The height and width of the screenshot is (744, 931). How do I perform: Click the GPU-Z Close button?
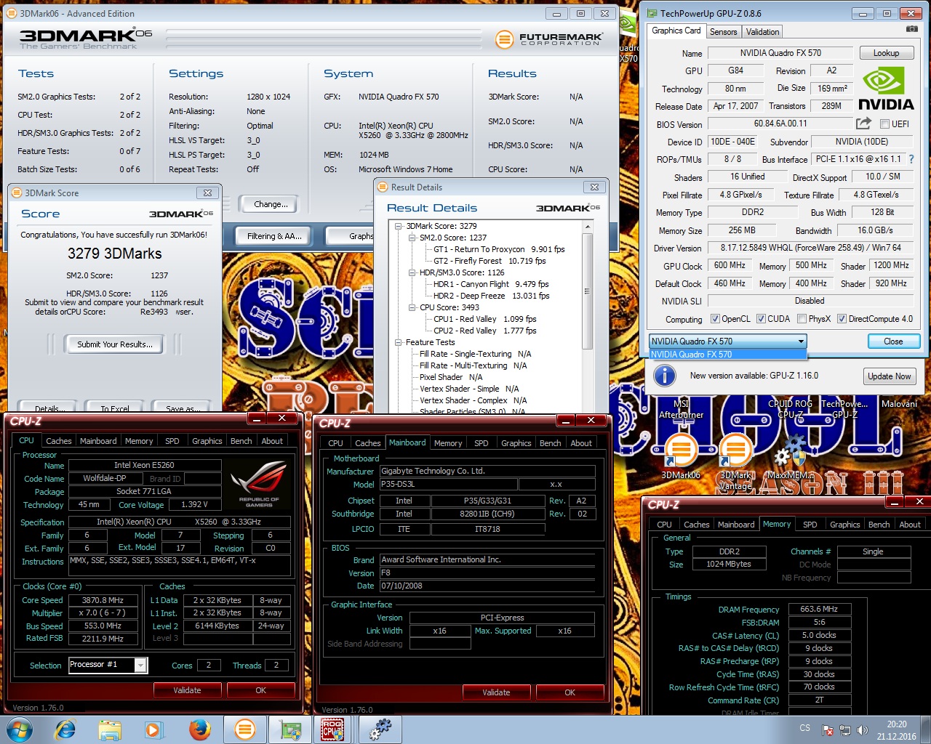pos(893,341)
